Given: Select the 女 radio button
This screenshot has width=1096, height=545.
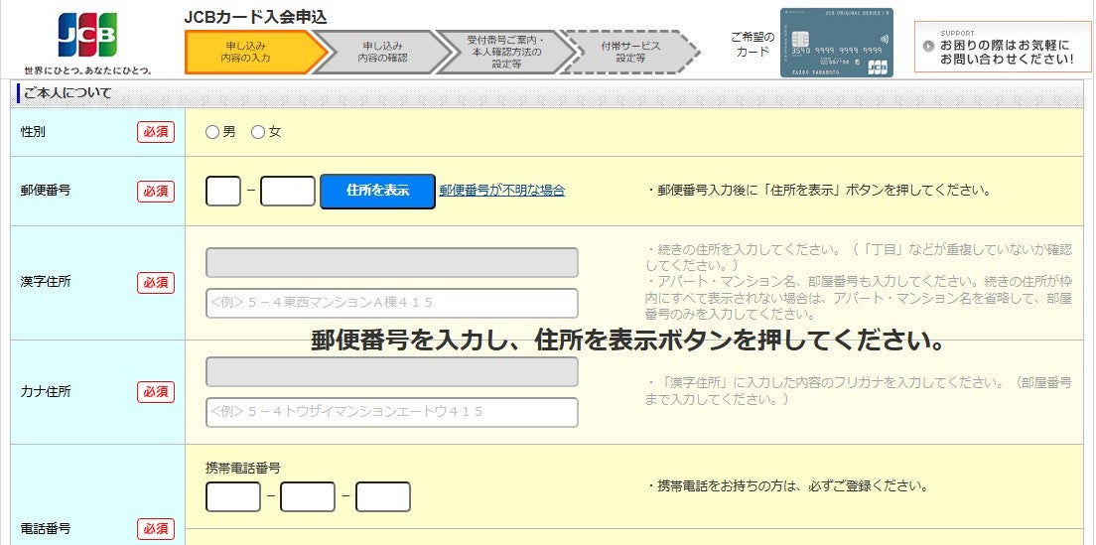Looking at the screenshot, I should 258,132.
